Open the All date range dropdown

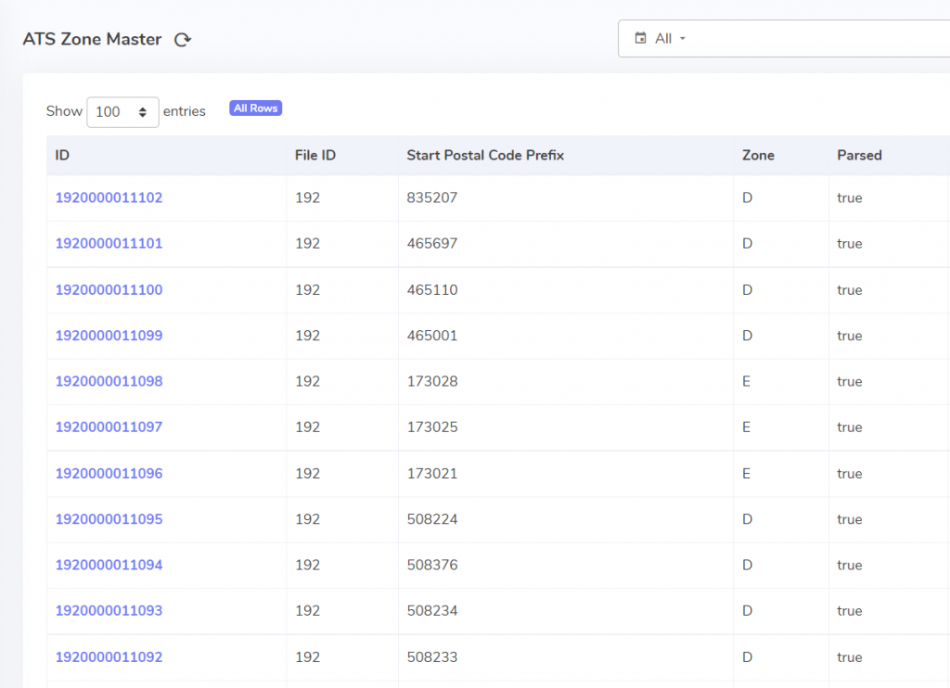click(x=670, y=39)
